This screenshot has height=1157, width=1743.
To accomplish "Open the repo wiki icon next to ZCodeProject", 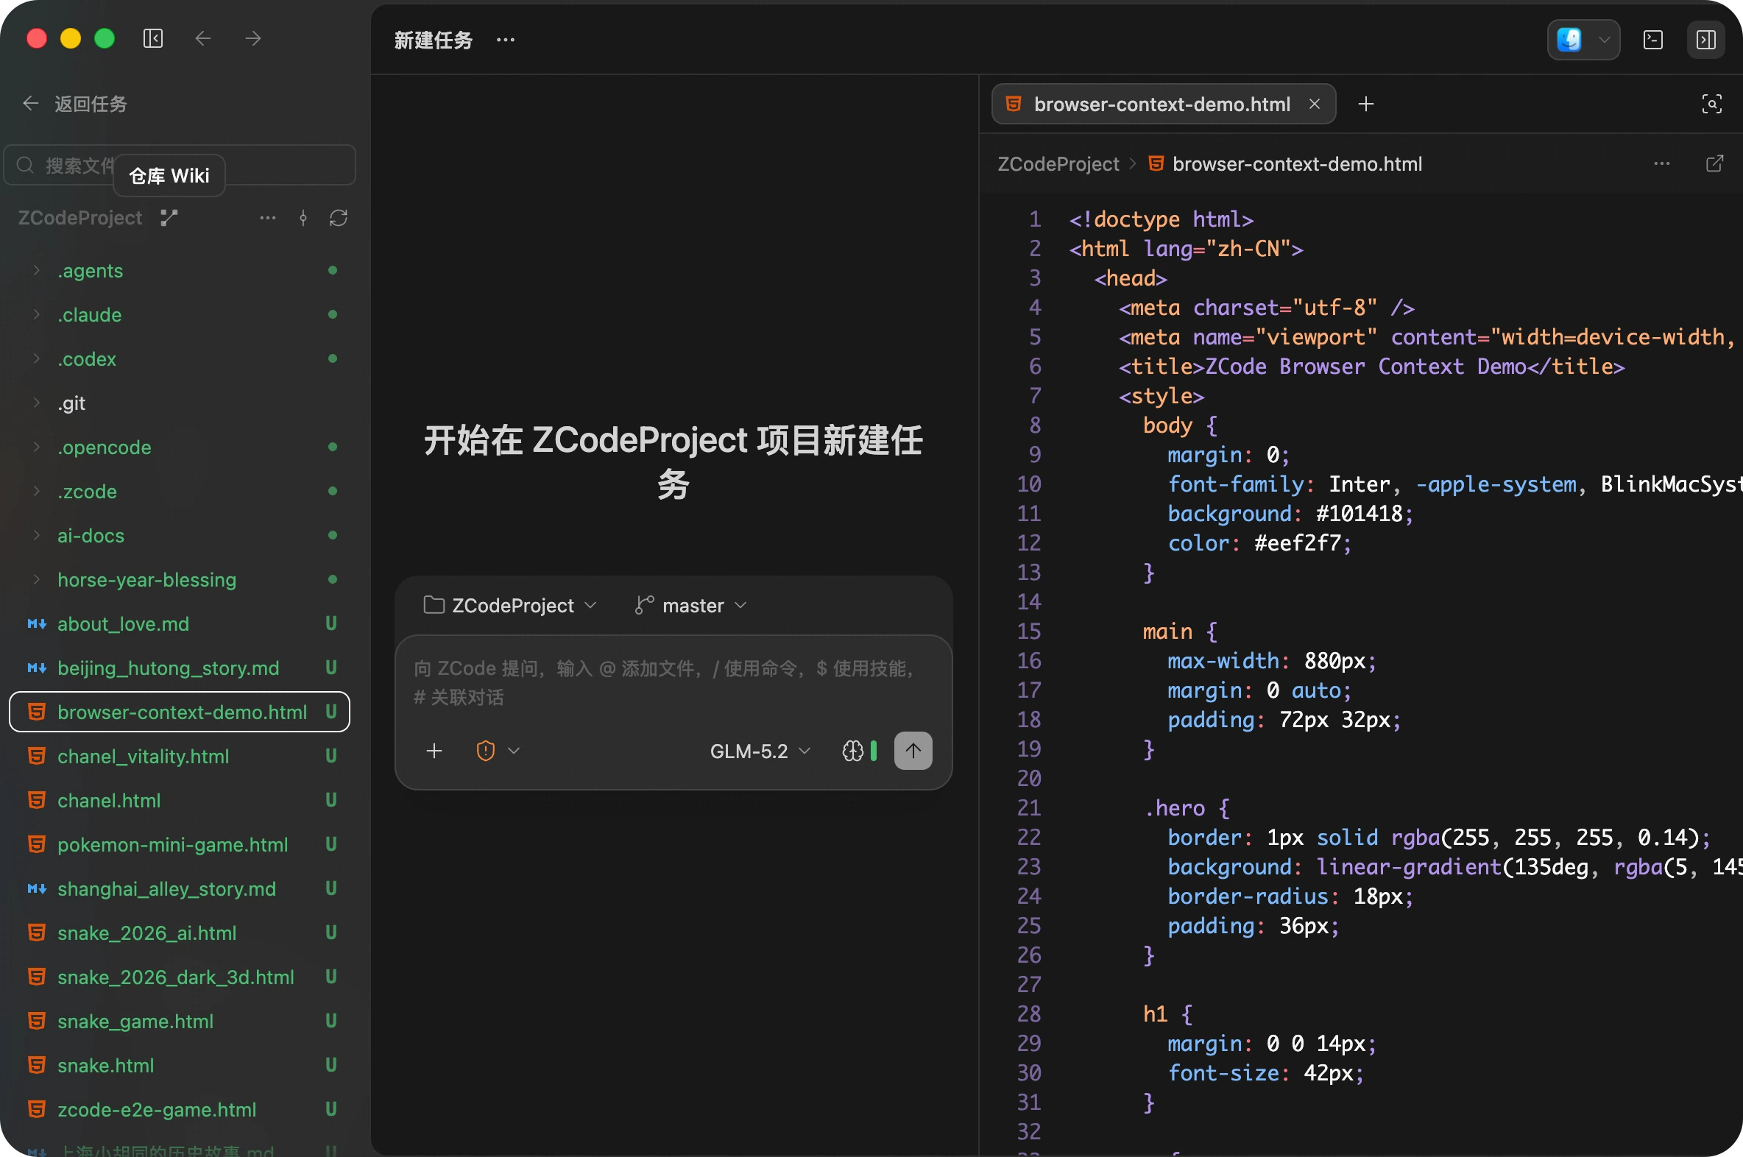I will 169,218.
